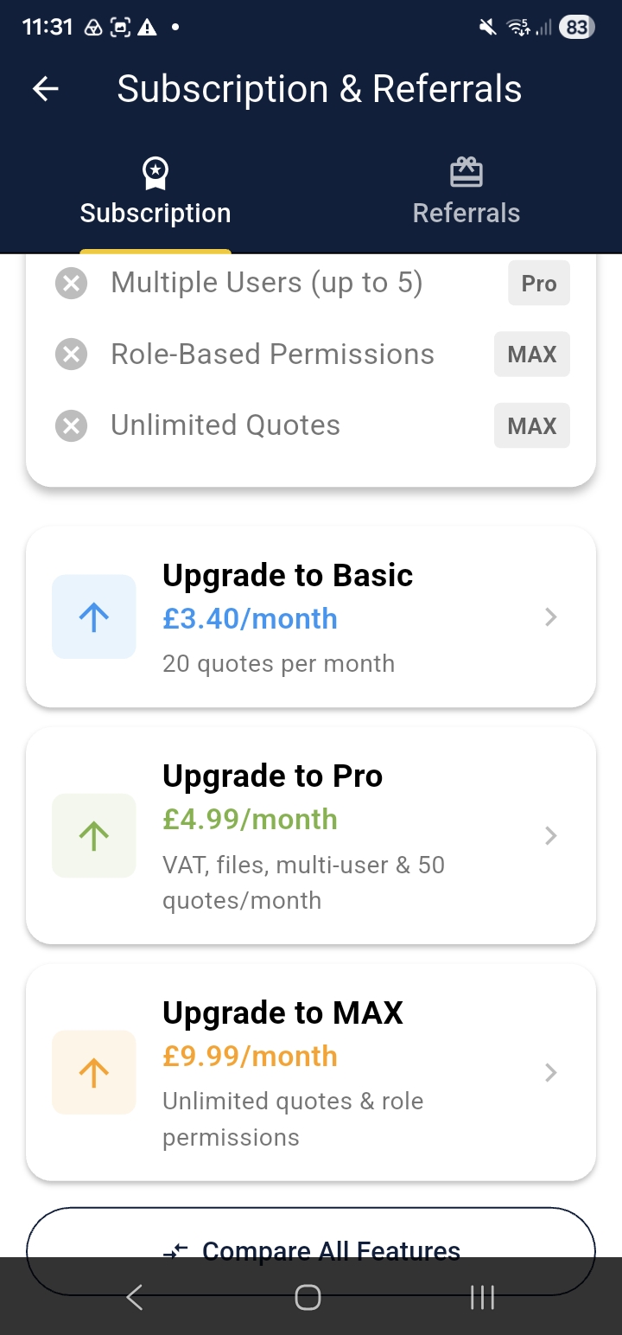Open the chevron on Upgrade to Pro card

point(551,835)
